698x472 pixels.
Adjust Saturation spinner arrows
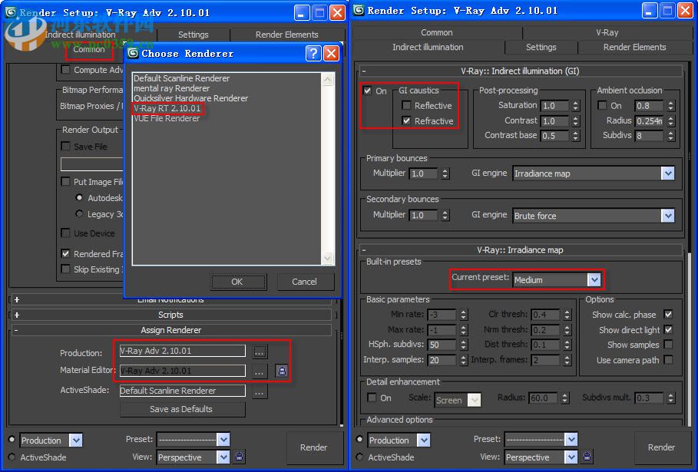576,106
